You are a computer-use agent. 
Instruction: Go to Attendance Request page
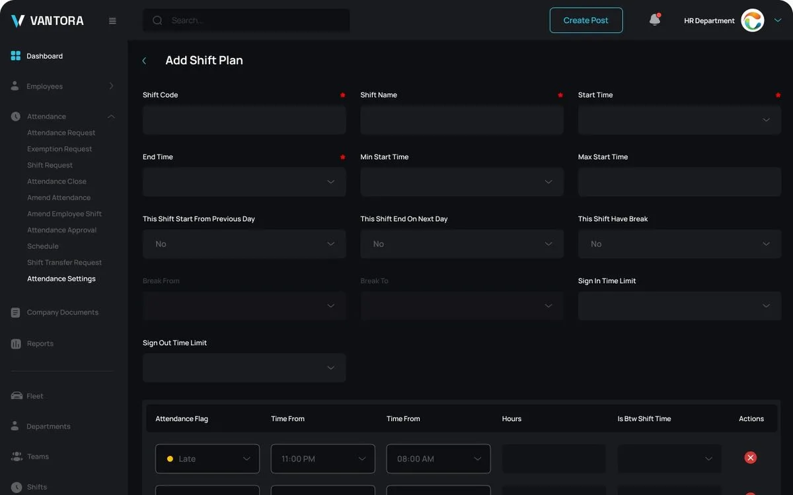pos(61,133)
